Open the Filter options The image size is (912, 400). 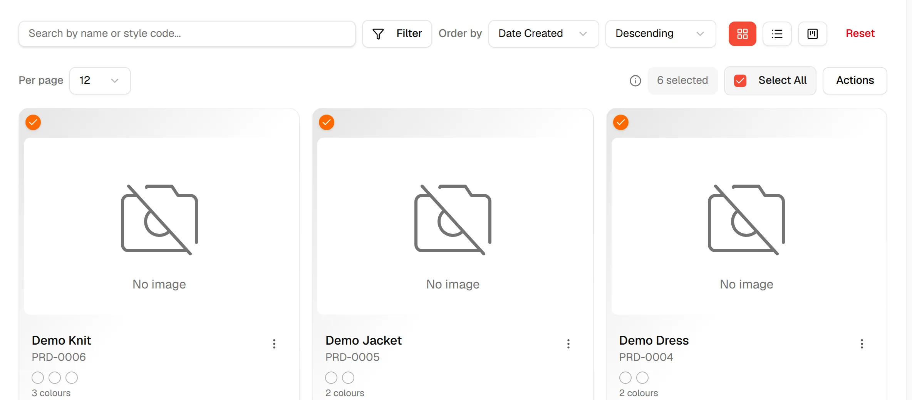pos(397,34)
